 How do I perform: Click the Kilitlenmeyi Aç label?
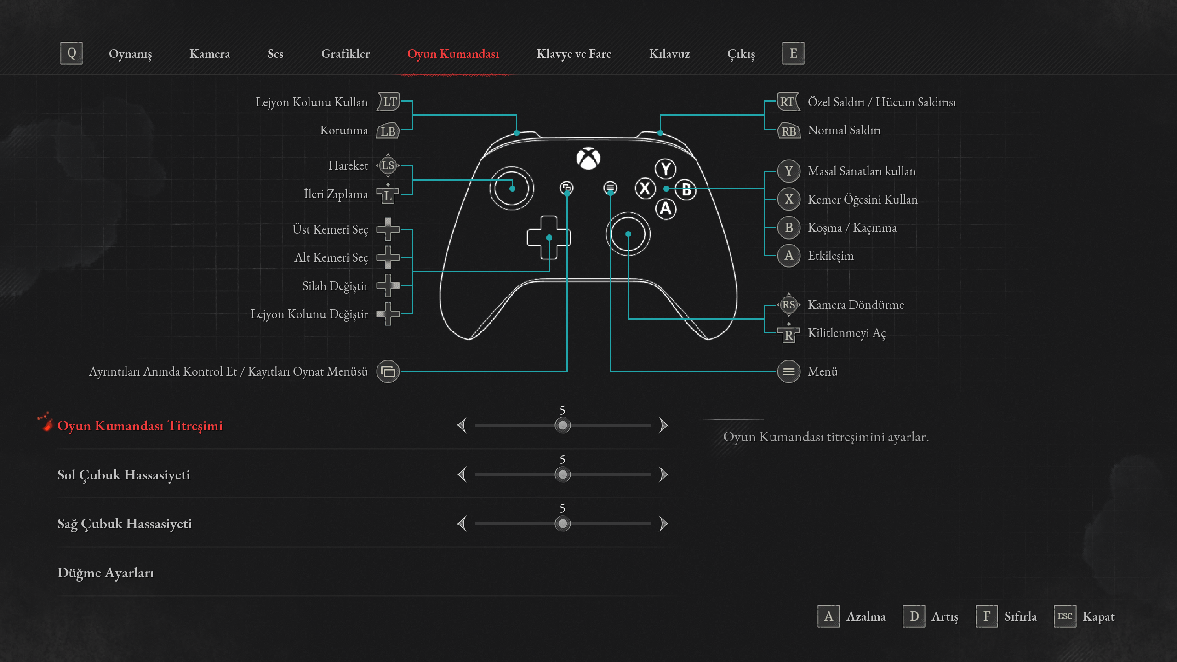click(x=846, y=333)
